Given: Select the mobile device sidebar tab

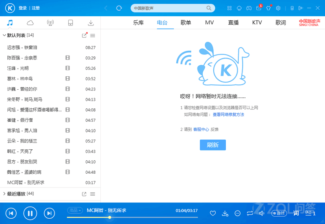Looking at the screenshot, I should click(70, 23).
